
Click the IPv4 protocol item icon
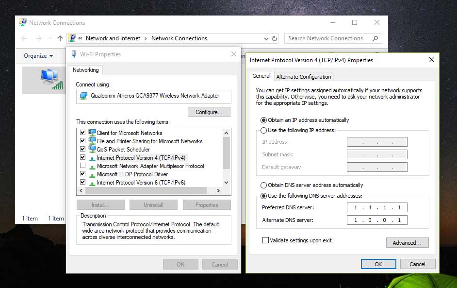(x=92, y=158)
